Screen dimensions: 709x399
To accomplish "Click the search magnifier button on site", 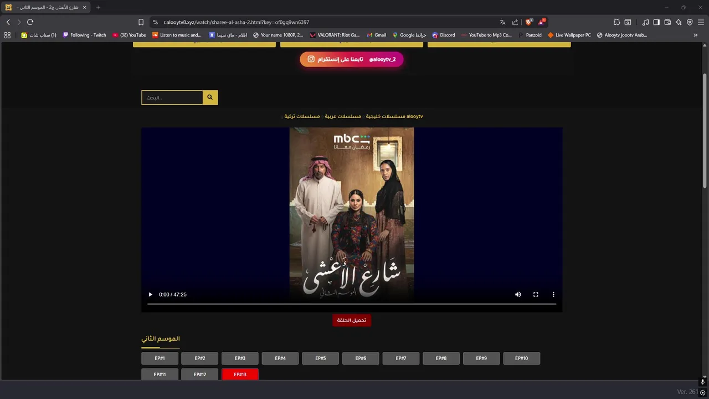I will [210, 98].
